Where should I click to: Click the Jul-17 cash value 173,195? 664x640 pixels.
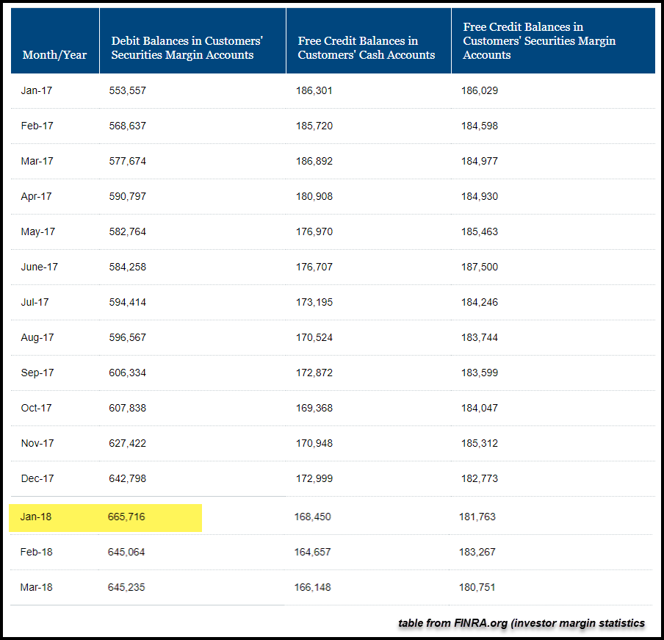pyautogui.click(x=314, y=302)
